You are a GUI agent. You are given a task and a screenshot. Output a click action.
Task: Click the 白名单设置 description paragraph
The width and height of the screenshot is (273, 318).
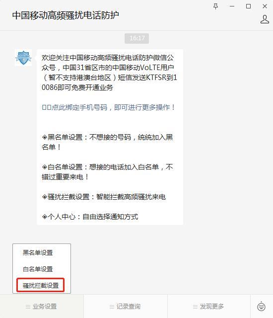point(107,172)
